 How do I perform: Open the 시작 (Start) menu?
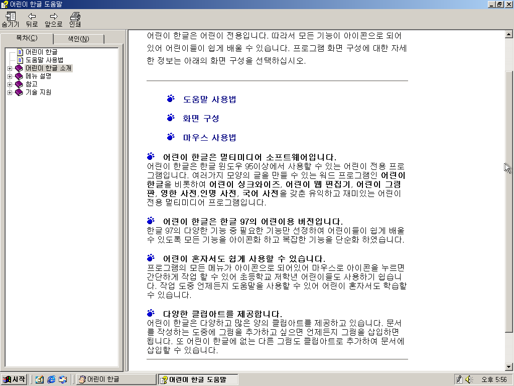[x=14, y=379]
